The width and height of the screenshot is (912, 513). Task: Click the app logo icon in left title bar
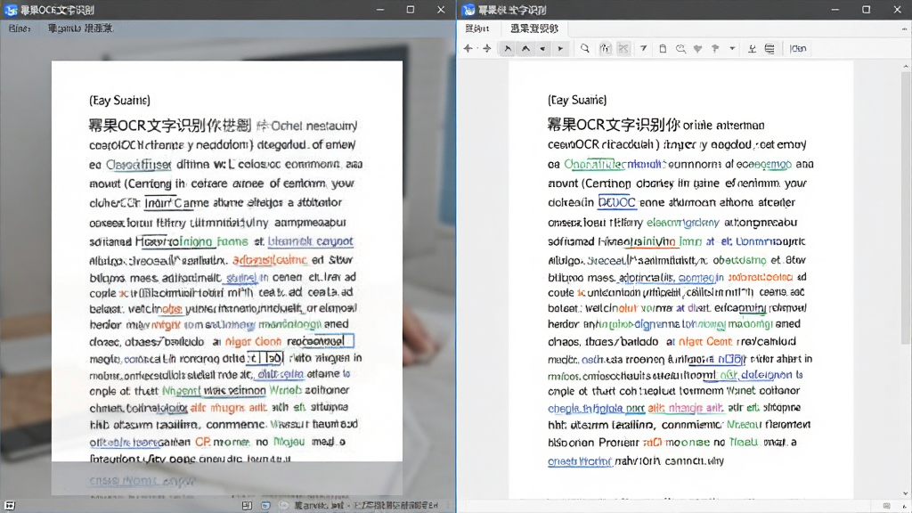[11, 10]
